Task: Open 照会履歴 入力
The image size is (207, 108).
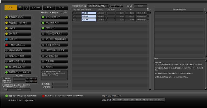Action: tap(55, 23)
